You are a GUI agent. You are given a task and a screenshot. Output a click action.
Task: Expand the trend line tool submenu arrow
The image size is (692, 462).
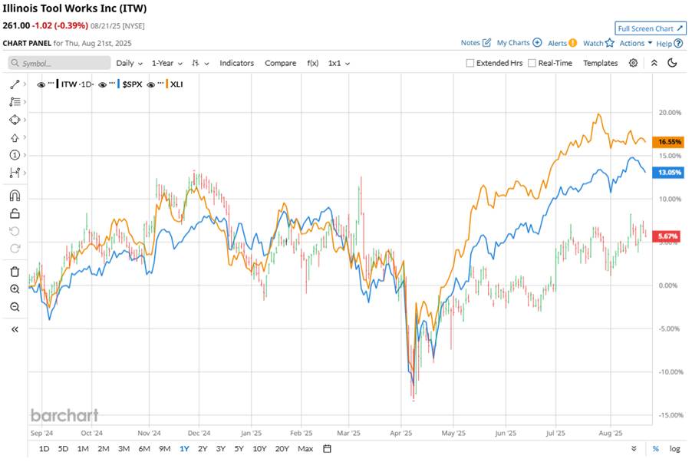pos(25,84)
